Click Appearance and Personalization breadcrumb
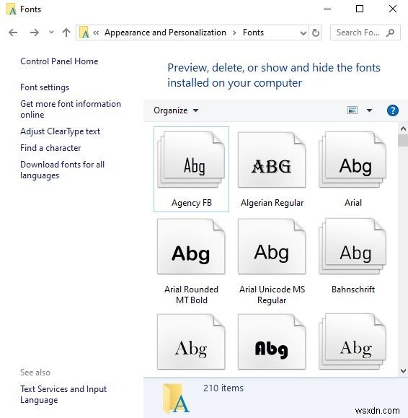This screenshot has width=408, height=418. 165,32
